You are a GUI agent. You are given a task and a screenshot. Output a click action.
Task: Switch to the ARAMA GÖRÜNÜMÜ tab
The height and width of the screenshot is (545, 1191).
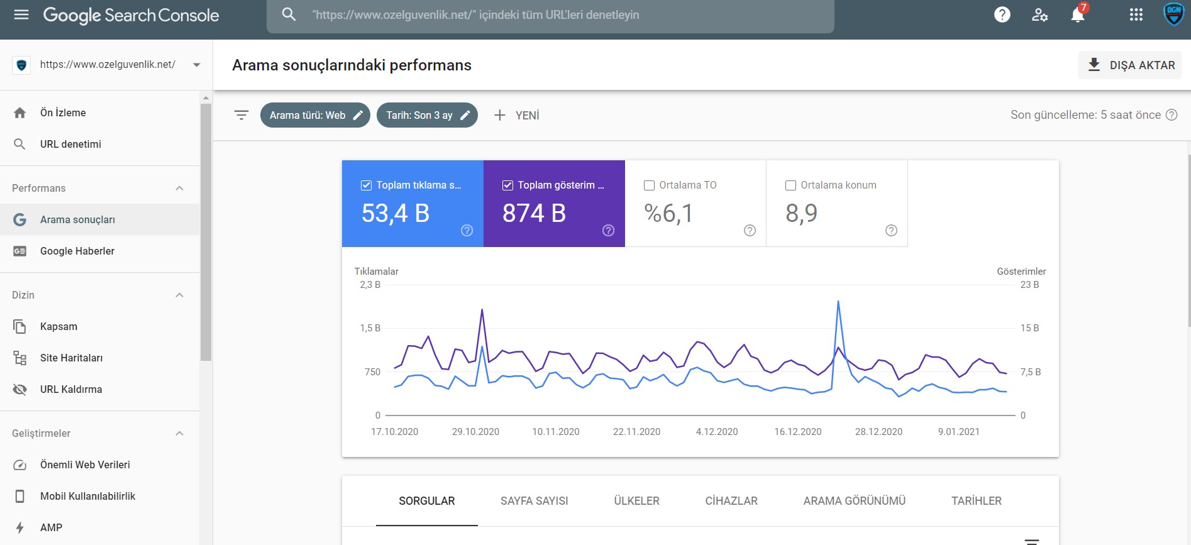tap(855, 501)
